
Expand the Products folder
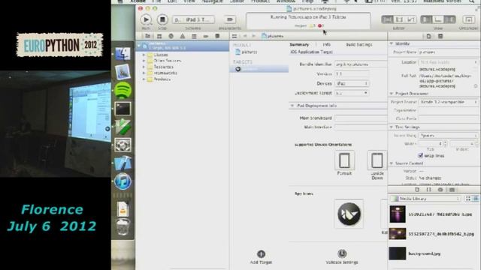(144, 79)
